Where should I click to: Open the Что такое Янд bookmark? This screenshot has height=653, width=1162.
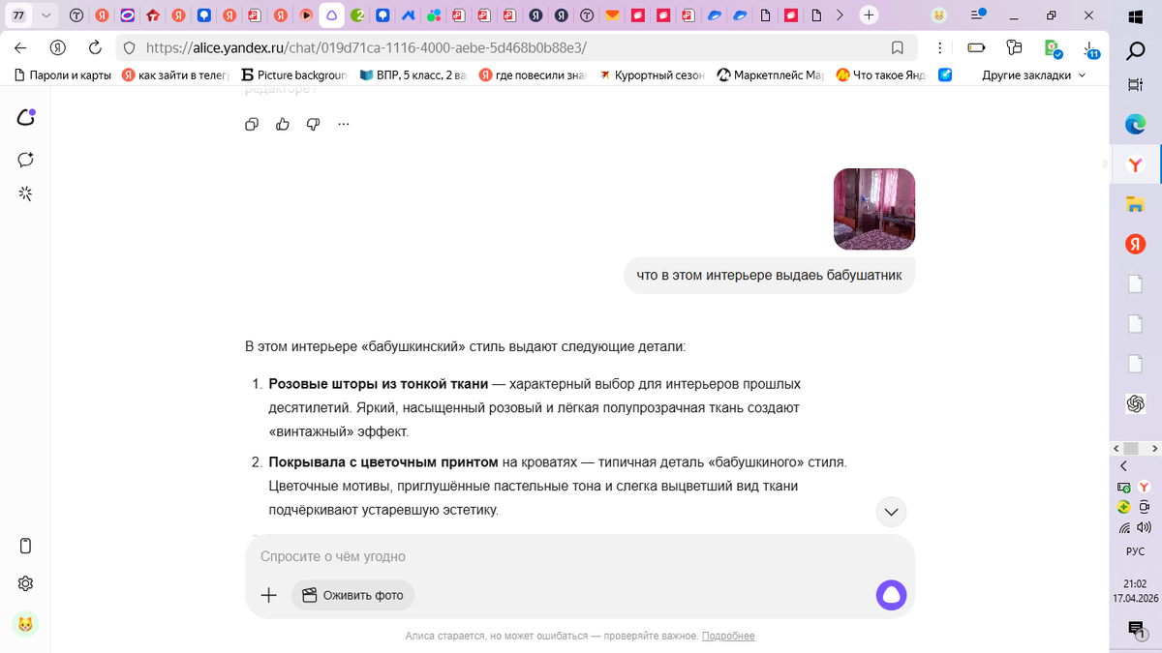click(x=880, y=74)
